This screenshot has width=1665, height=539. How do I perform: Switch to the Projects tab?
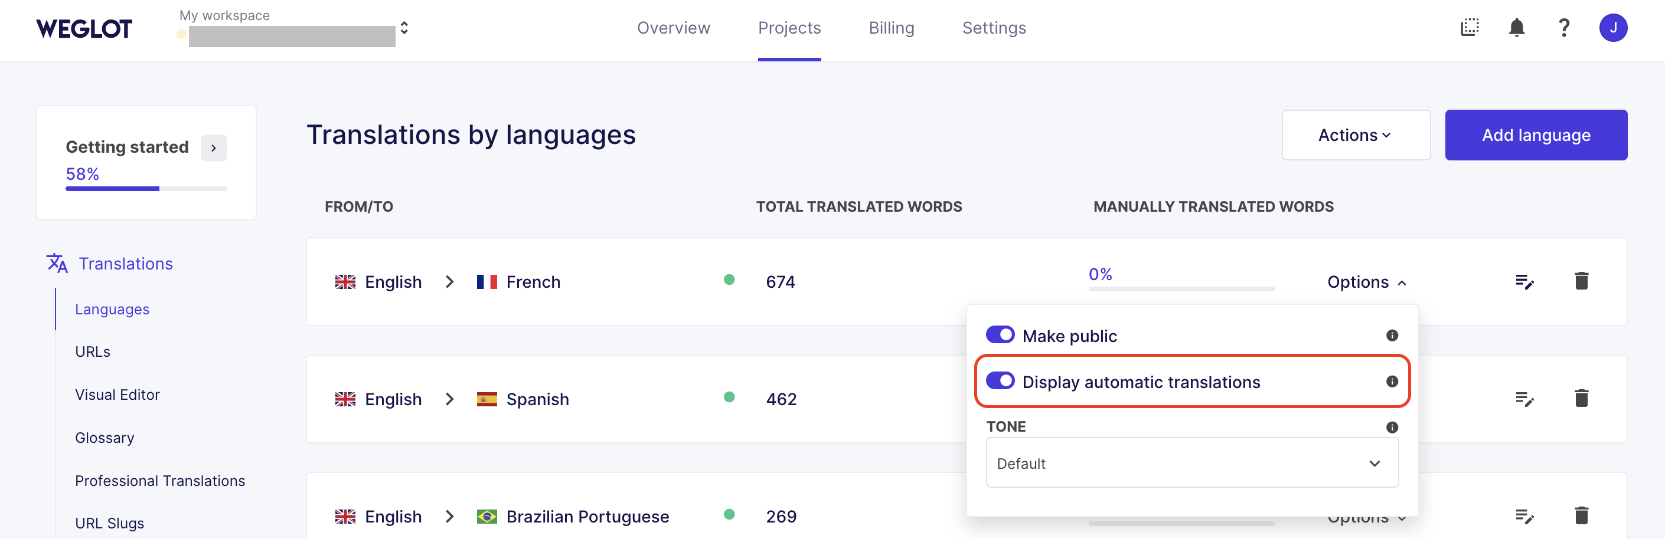[789, 28]
